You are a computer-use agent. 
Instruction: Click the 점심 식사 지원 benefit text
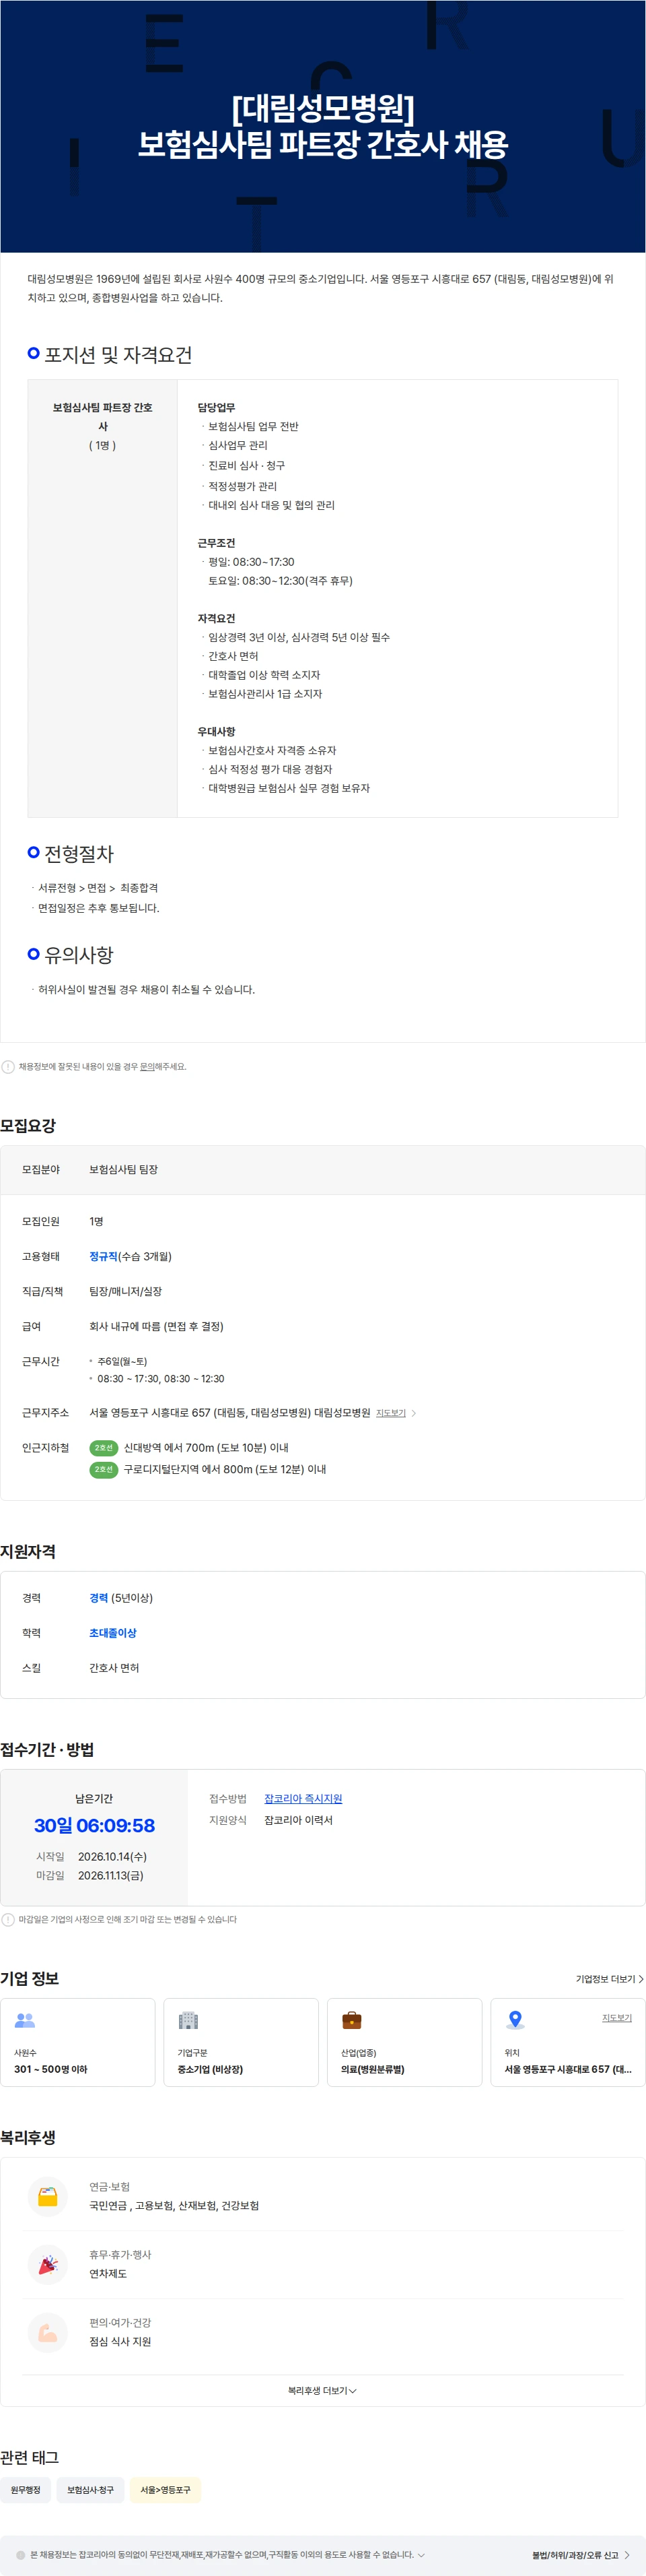pos(120,2342)
